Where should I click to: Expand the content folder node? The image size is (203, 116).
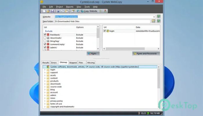[45, 78]
